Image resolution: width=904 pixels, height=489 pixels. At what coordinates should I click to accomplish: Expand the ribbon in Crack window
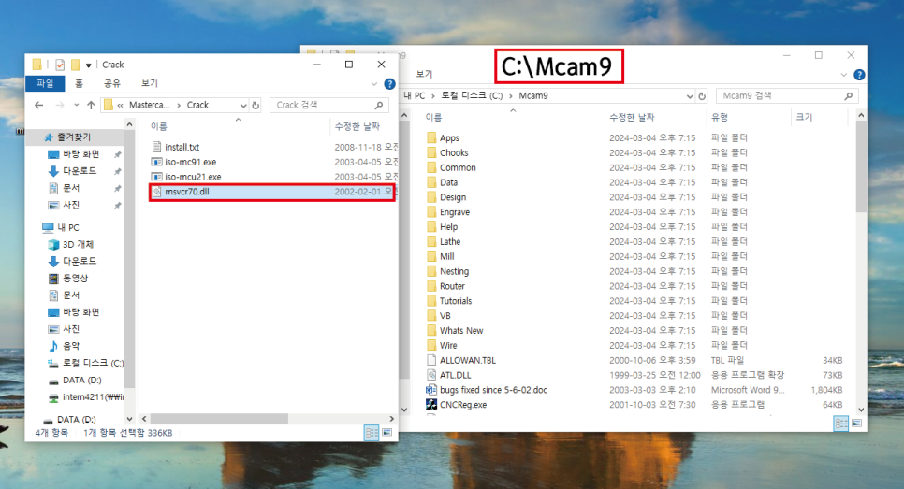374,84
